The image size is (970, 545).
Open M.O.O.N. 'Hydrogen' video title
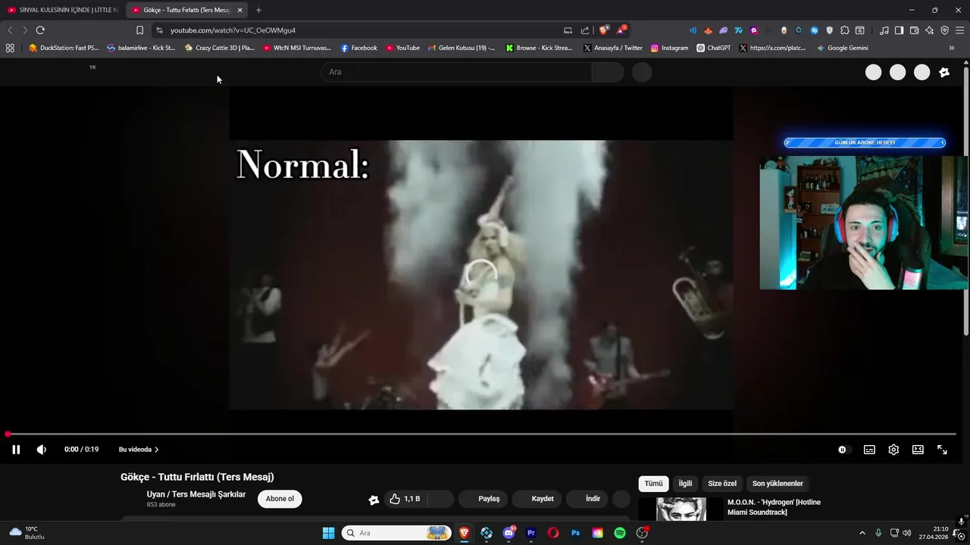coord(774,507)
